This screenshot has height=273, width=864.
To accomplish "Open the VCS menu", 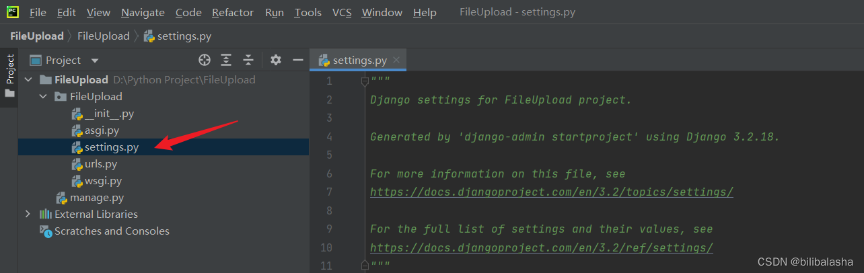I will click(342, 12).
